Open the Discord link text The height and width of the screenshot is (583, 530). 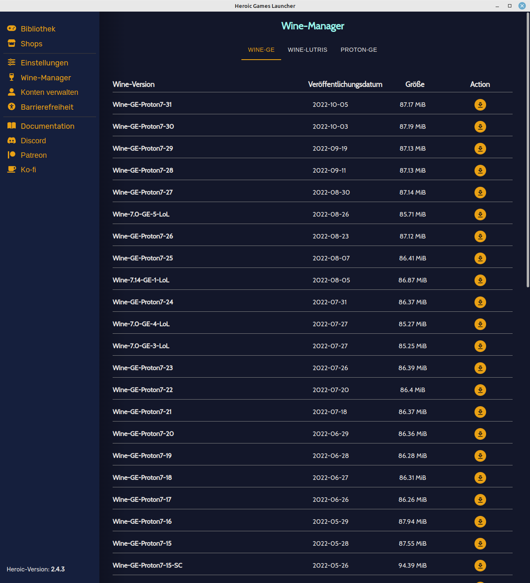(33, 141)
